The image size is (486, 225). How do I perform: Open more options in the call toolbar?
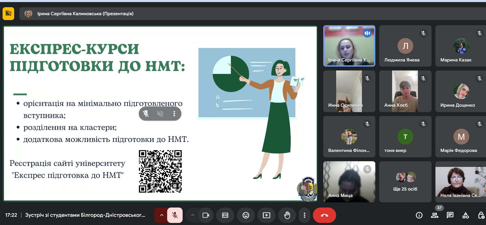(x=304, y=215)
